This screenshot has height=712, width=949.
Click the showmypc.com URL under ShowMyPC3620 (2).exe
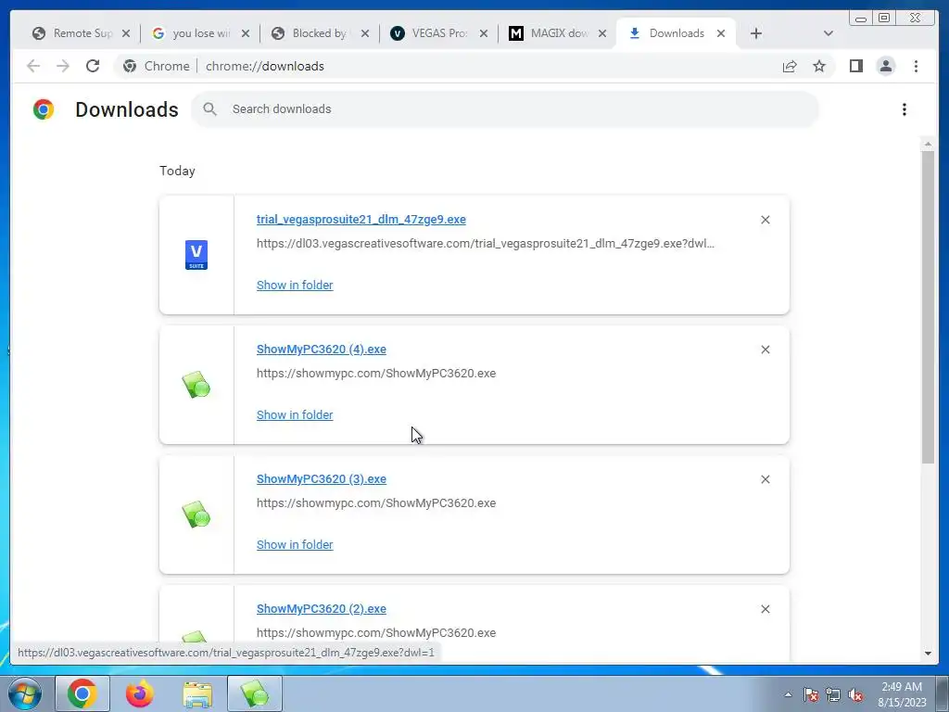pos(376,632)
